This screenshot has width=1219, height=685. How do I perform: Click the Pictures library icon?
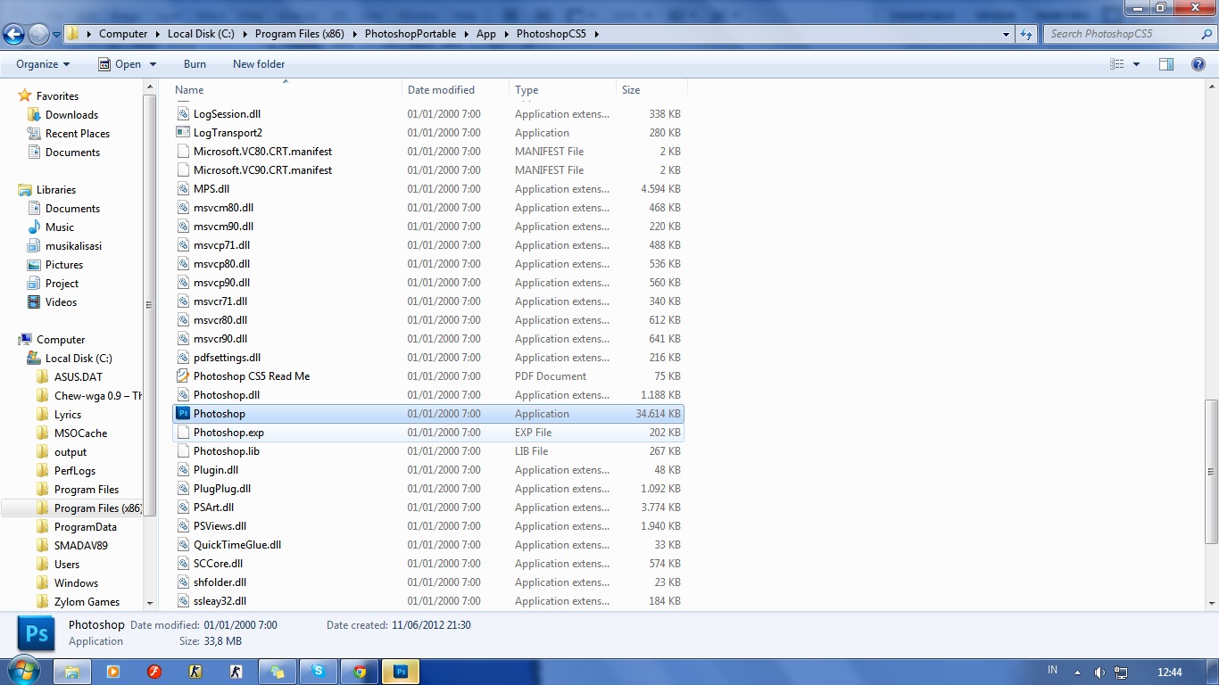click(34, 264)
